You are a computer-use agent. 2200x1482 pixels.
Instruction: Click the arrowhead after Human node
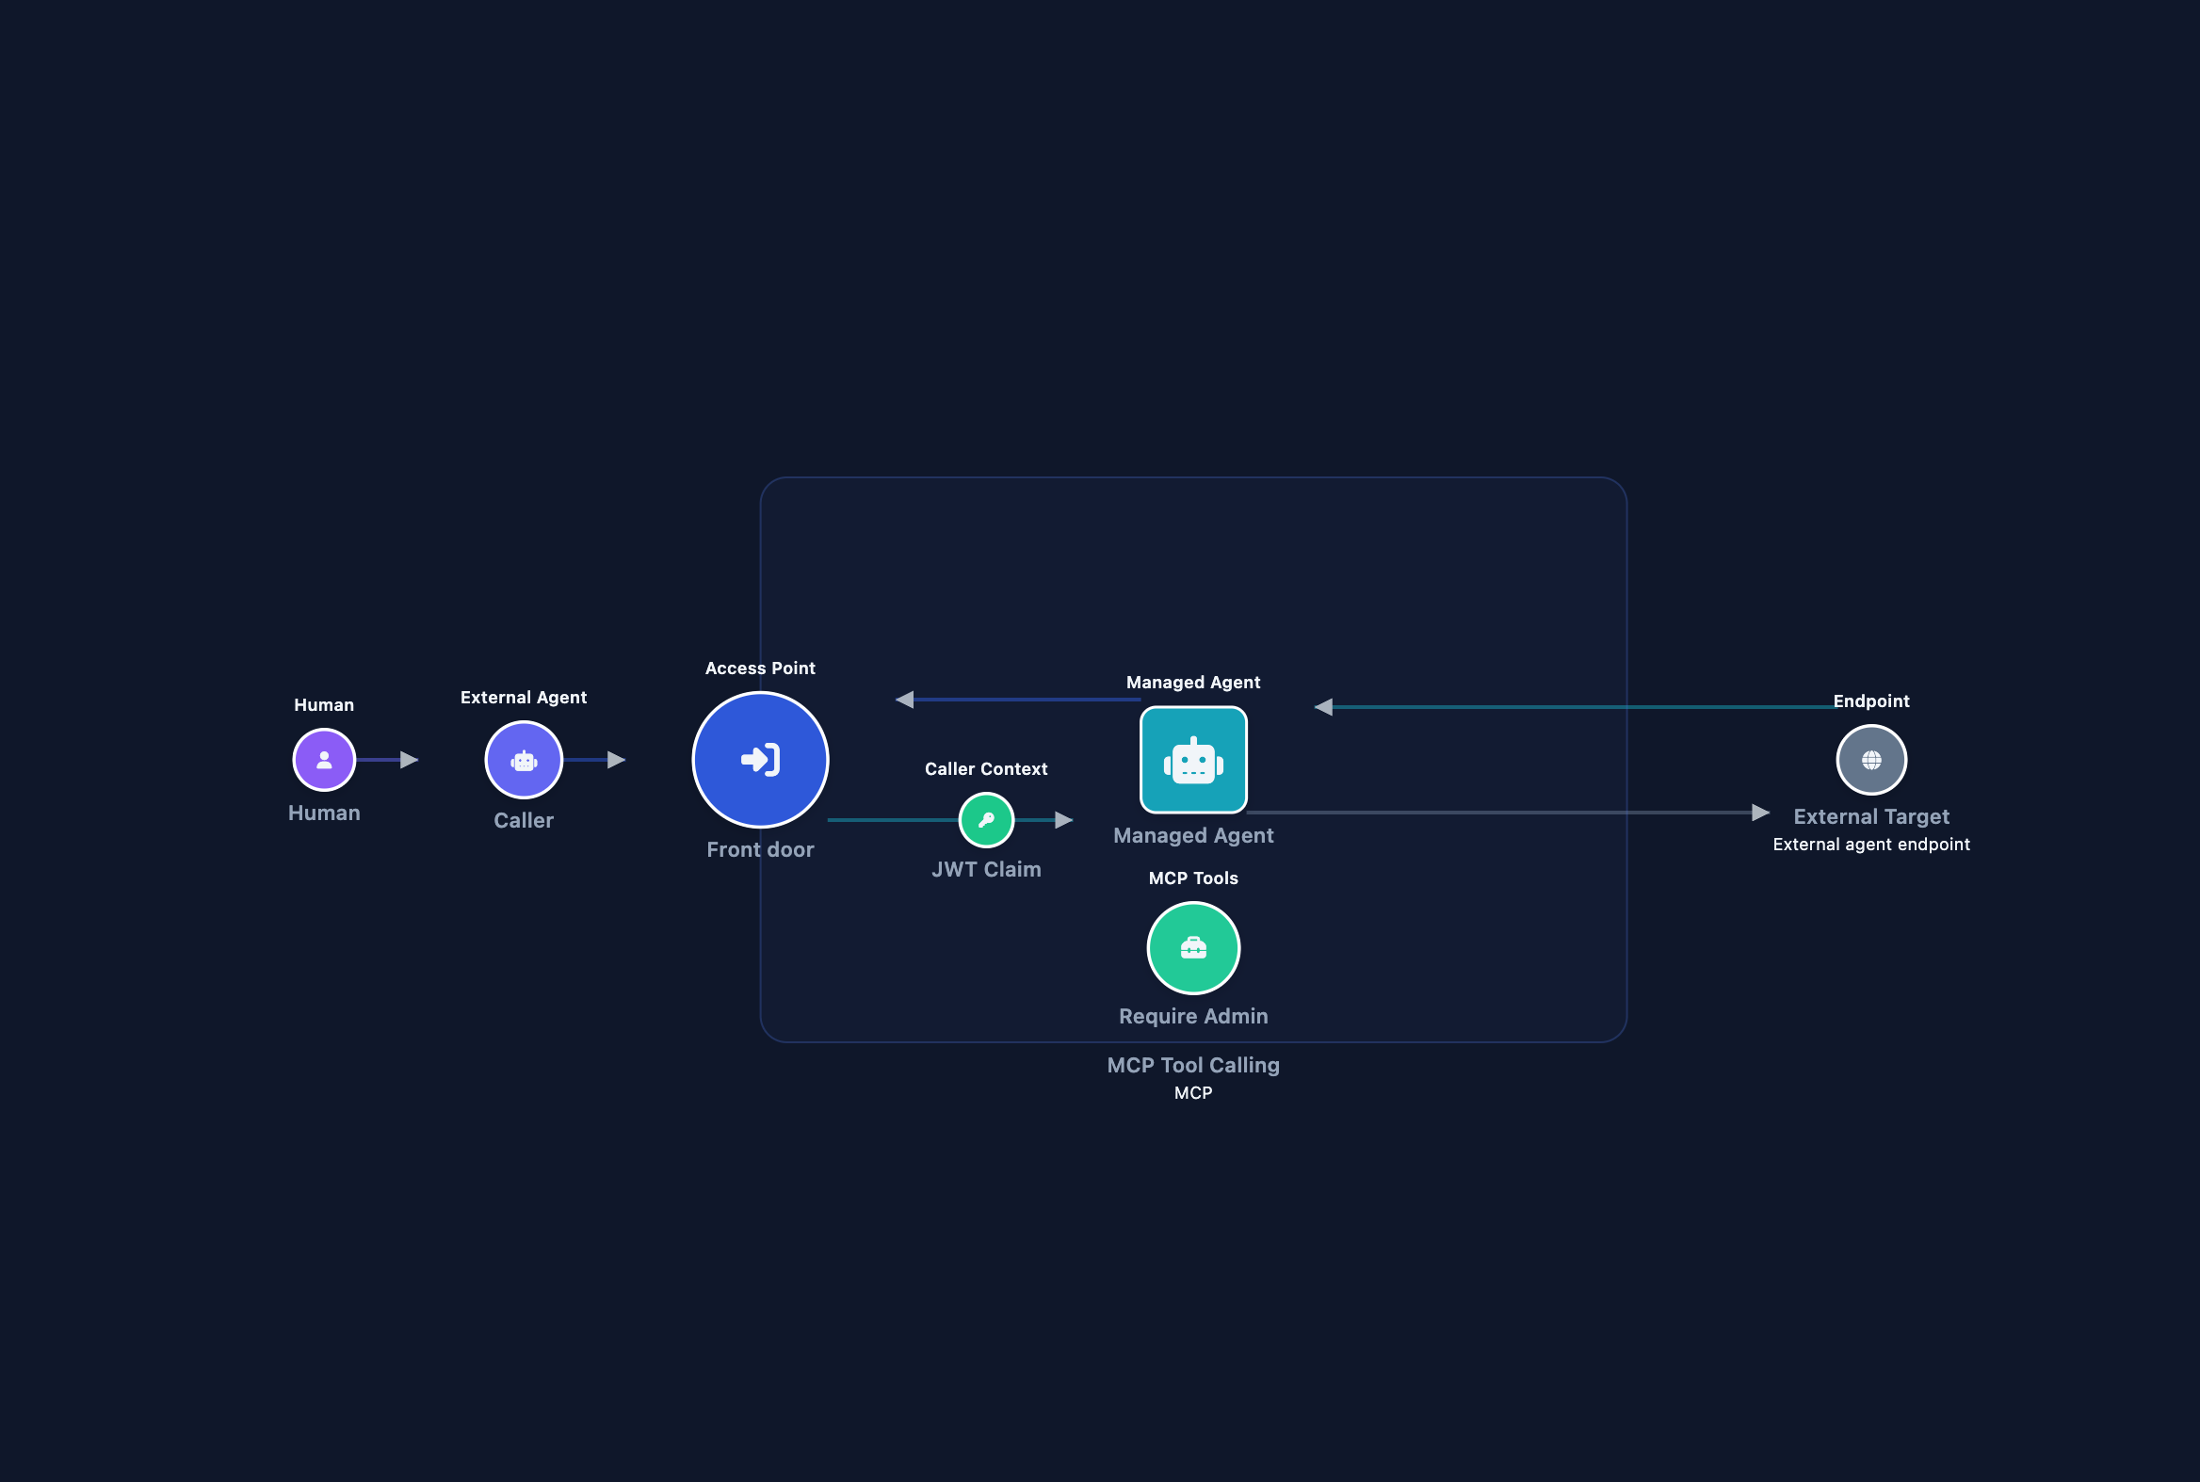pos(410,759)
